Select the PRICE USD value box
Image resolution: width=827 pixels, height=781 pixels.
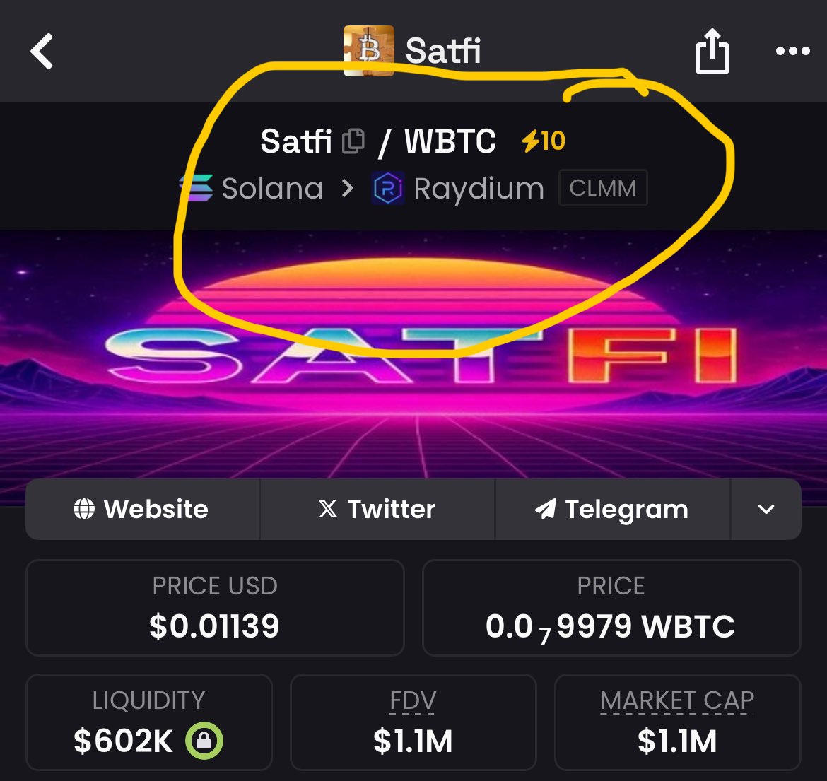coord(215,608)
